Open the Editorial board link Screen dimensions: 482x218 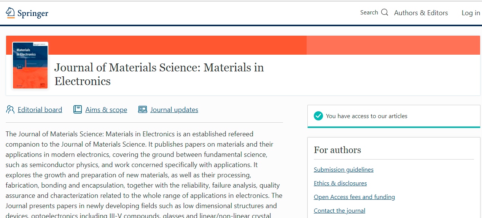(x=40, y=110)
